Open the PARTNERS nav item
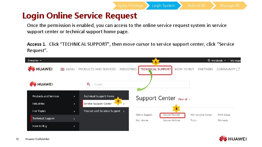 click(205, 69)
